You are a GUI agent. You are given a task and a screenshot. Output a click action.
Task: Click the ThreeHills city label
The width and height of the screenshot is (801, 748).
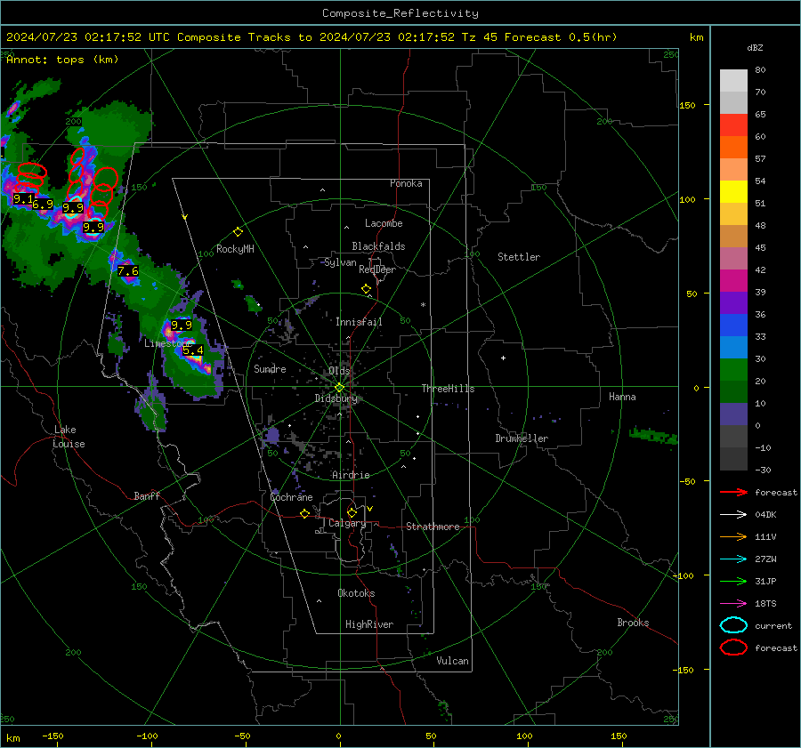pos(448,389)
